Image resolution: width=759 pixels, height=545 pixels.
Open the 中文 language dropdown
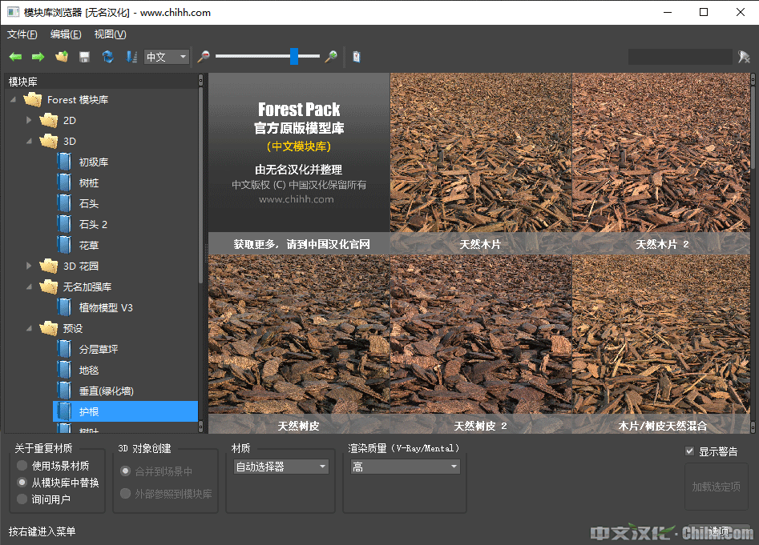(x=167, y=57)
